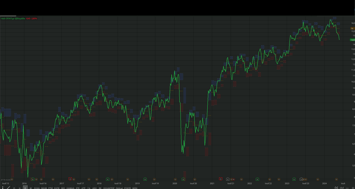Zoom in with the plus icon
The height and width of the screenshot is (189, 355).
(x=353, y=188)
